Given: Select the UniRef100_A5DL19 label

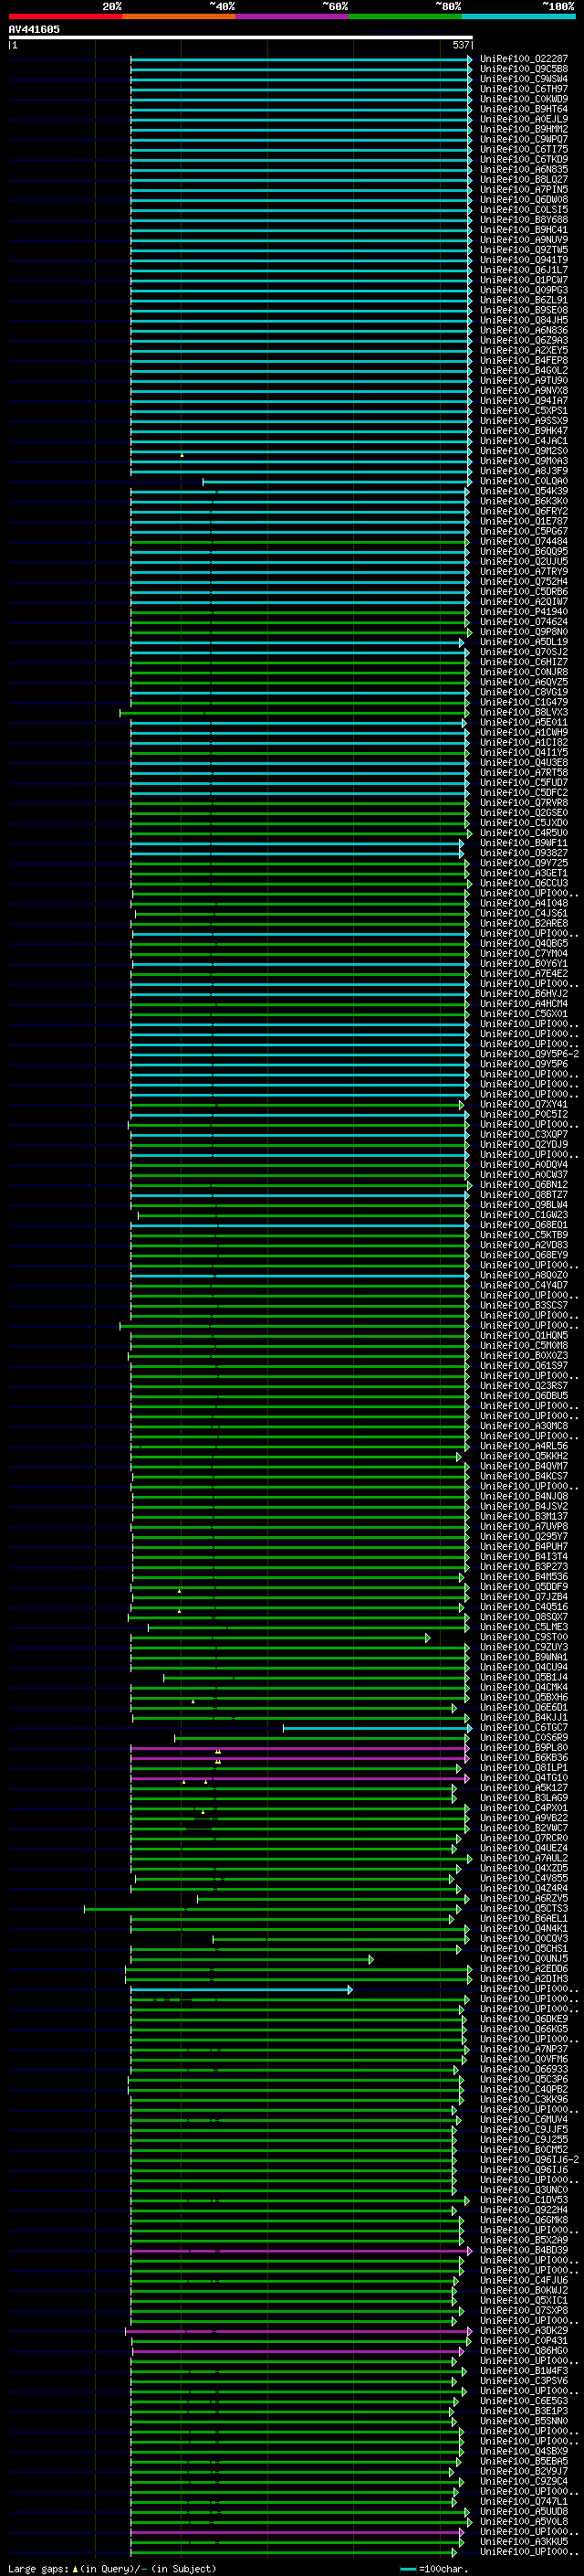Looking at the screenshot, I should (524, 642).
